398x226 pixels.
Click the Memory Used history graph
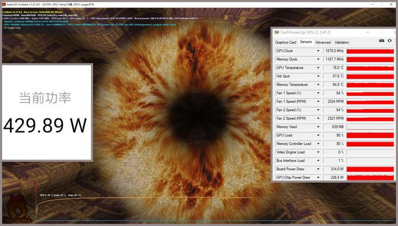(370, 127)
